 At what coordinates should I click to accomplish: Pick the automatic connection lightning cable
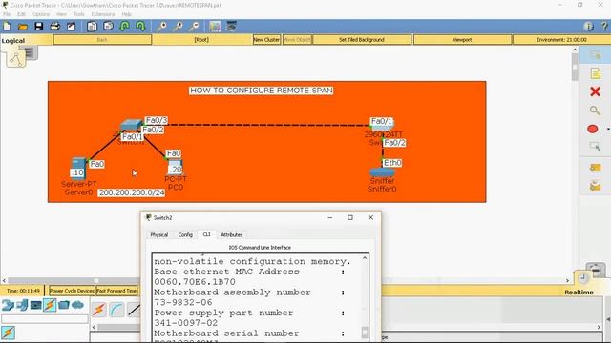(99, 310)
